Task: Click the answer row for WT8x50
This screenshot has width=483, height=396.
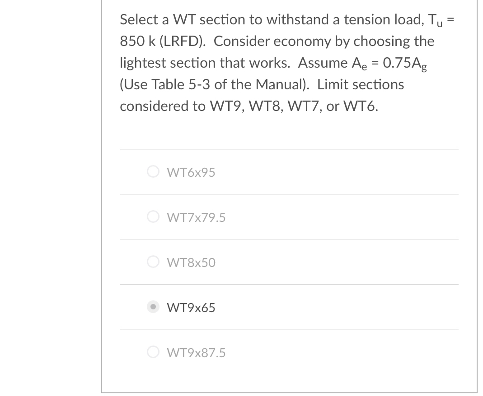Action: (x=289, y=262)
